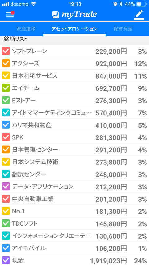Tap the Bluetooth status icon
This screenshot has width=149, height=265.
[121, 4]
